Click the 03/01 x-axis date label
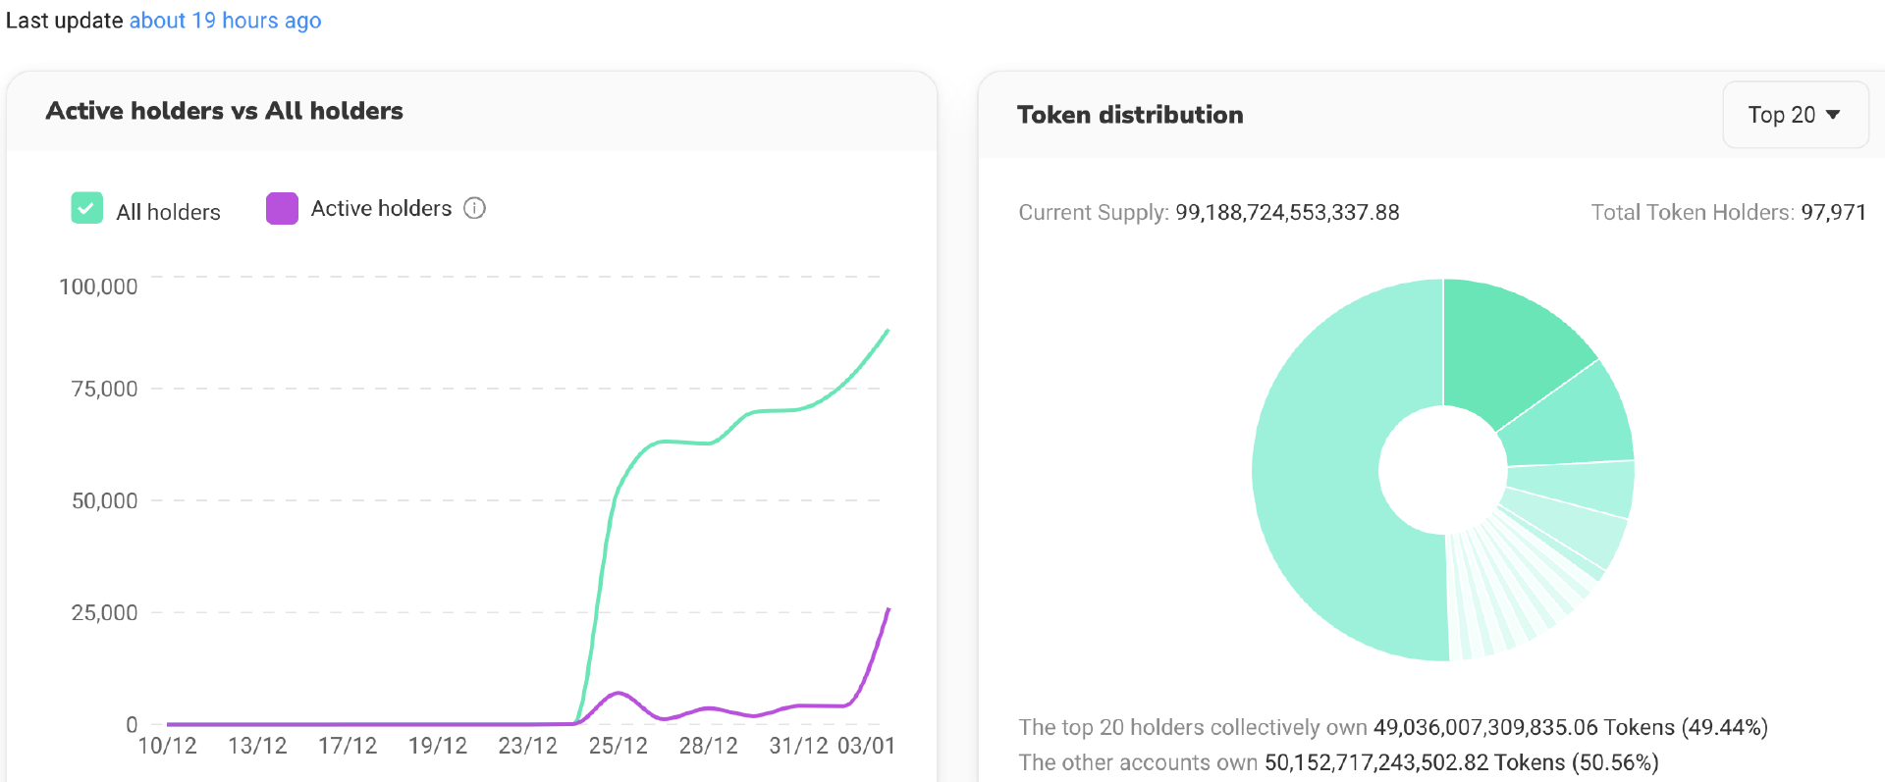 [866, 746]
